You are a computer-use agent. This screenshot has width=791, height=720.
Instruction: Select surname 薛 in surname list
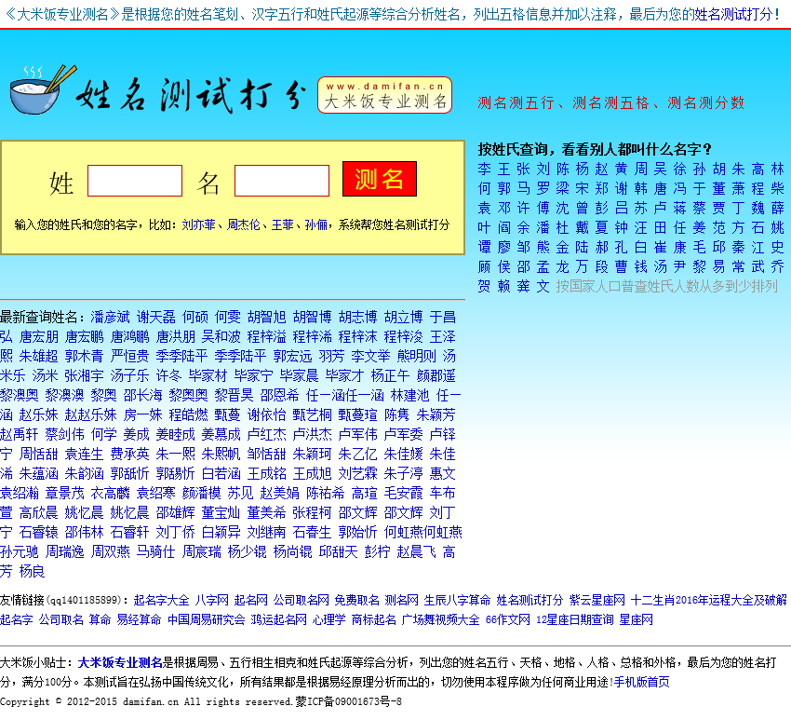coord(777,208)
